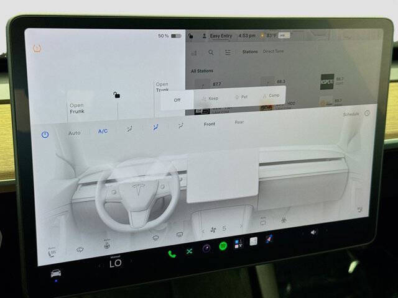Toggle the bioweapon defense mode icon
398x298 pixels.
[284, 220]
